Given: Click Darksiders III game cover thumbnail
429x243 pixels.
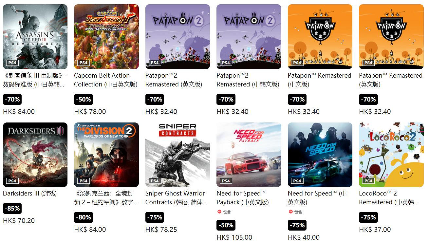Looking at the screenshot, I should click(x=35, y=155).
